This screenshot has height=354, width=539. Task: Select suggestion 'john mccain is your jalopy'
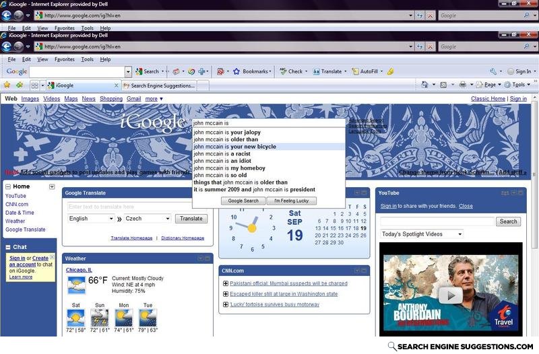coord(268,133)
